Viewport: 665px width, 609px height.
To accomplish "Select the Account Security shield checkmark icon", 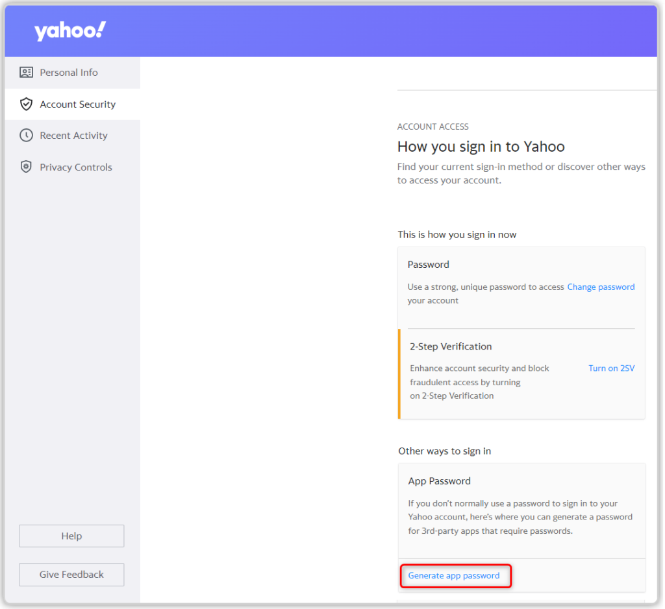I will click(26, 104).
